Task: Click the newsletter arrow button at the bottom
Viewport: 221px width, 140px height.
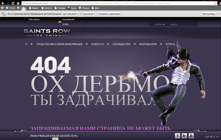Action: coord(55,139)
